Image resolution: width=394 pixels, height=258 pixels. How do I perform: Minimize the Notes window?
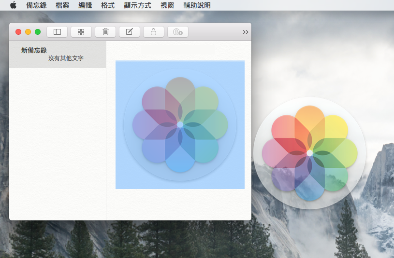28,32
